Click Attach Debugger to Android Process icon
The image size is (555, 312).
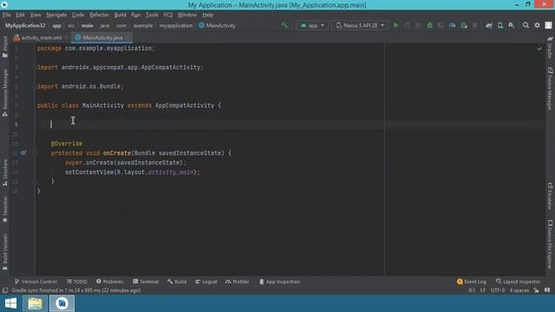[x=464, y=25]
